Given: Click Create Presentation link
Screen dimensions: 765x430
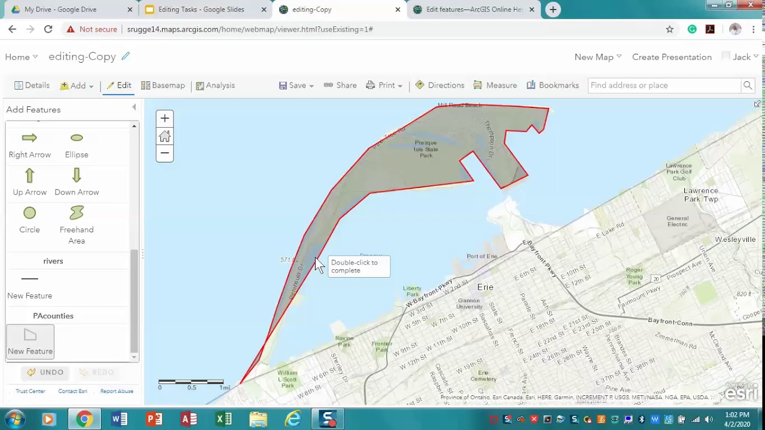Looking at the screenshot, I should [x=672, y=57].
